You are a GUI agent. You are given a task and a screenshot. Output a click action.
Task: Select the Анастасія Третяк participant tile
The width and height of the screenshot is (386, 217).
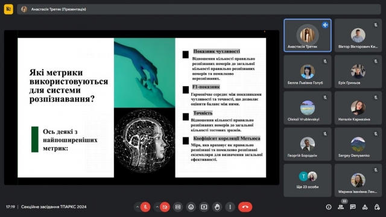308,36
